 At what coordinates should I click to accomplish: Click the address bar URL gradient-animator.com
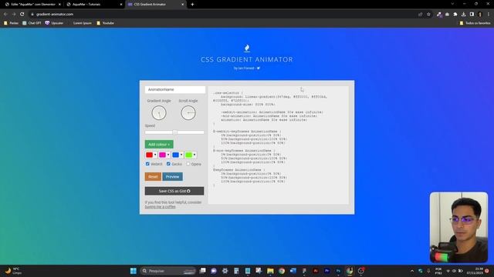pos(55,14)
